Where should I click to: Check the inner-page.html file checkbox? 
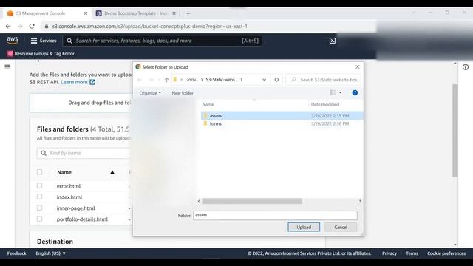click(39, 208)
